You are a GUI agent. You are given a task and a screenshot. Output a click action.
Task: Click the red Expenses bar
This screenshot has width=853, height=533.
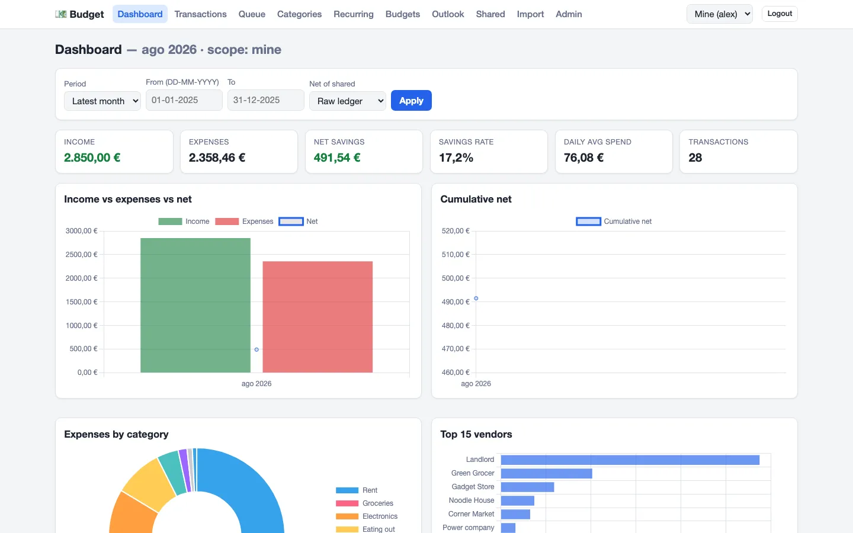pyautogui.click(x=318, y=317)
